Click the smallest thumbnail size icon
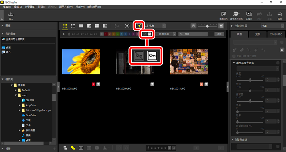 tap(193, 26)
